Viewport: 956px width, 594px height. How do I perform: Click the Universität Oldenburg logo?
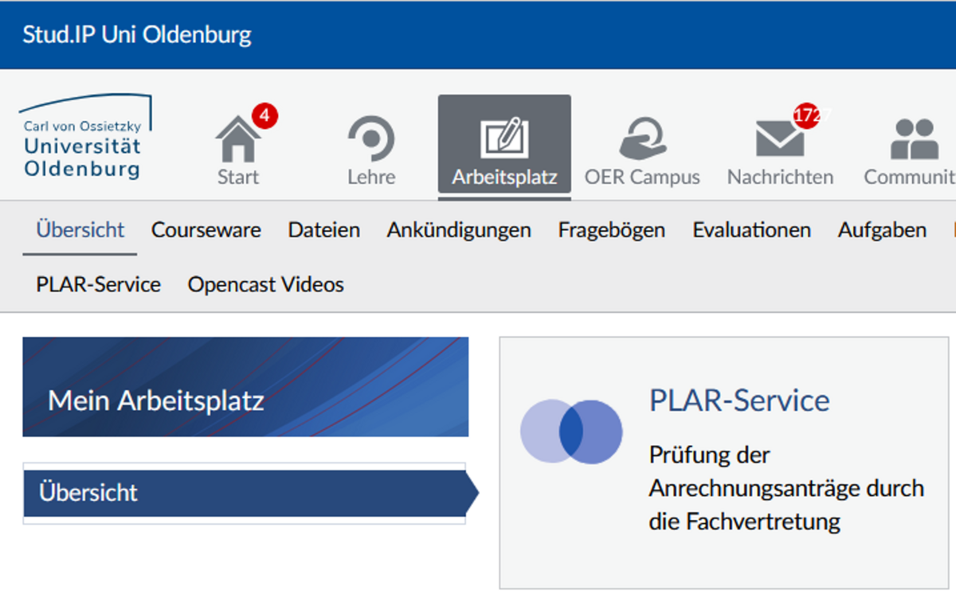[x=84, y=138]
